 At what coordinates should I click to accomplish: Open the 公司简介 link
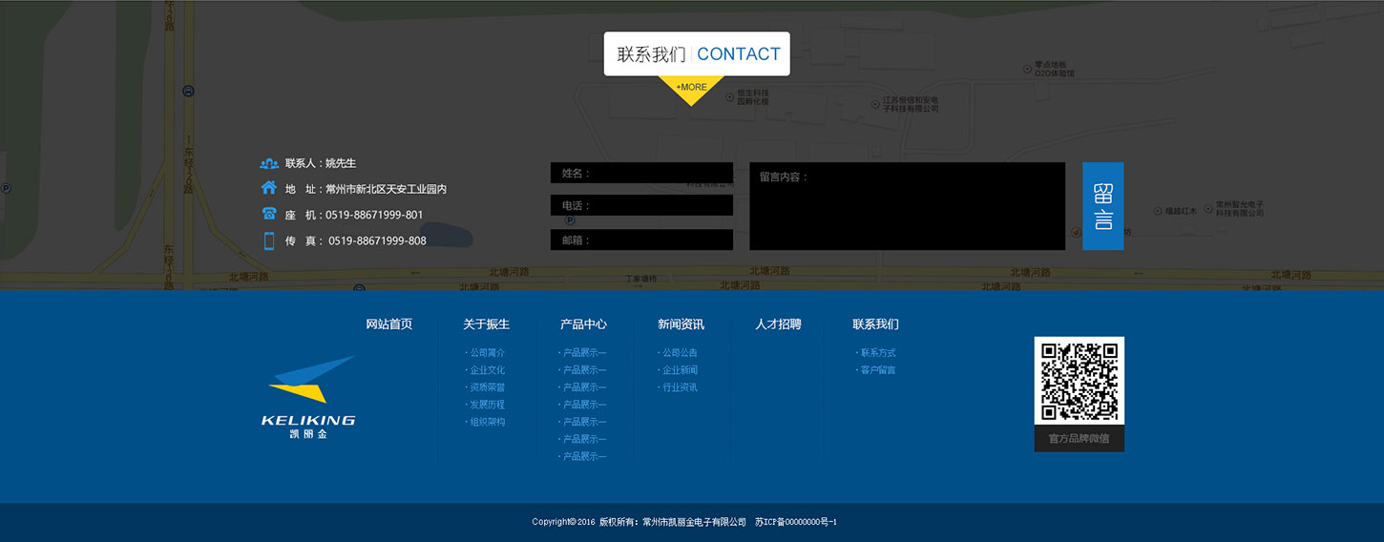[x=487, y=353]
